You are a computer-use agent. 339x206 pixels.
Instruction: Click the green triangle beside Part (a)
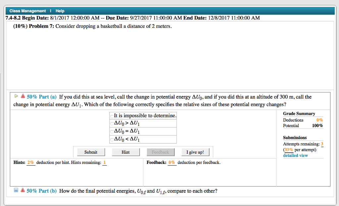[x=16, y=97]
